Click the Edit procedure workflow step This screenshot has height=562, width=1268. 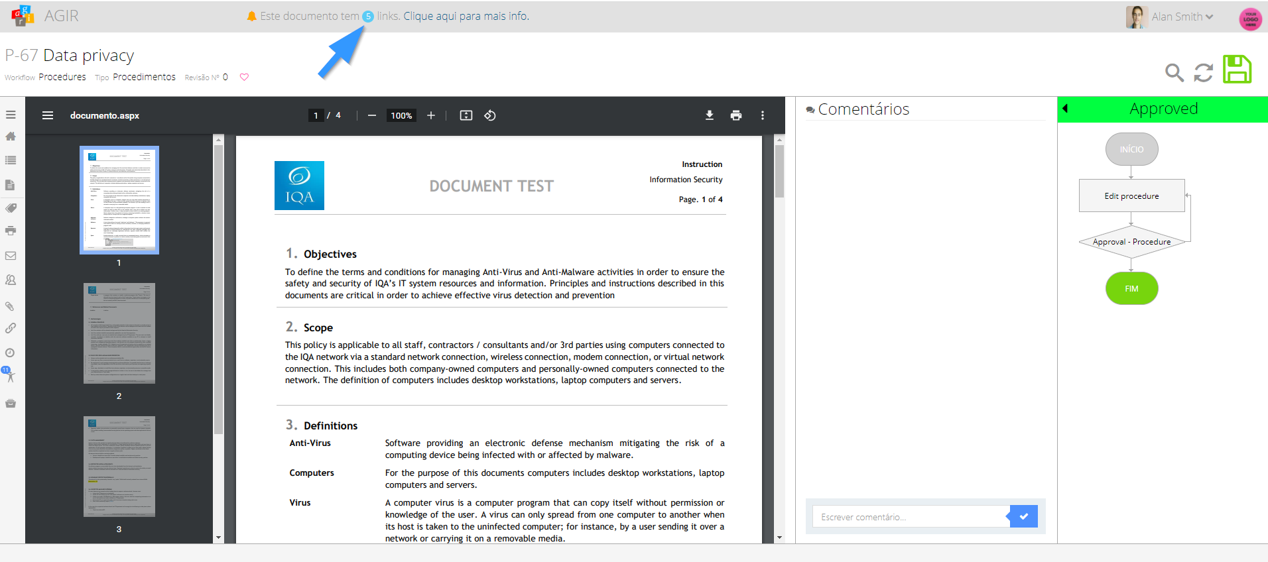1131,196
